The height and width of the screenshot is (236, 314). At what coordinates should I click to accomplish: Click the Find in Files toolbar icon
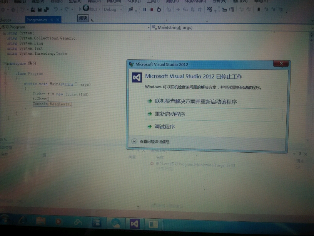click(130, 9)
